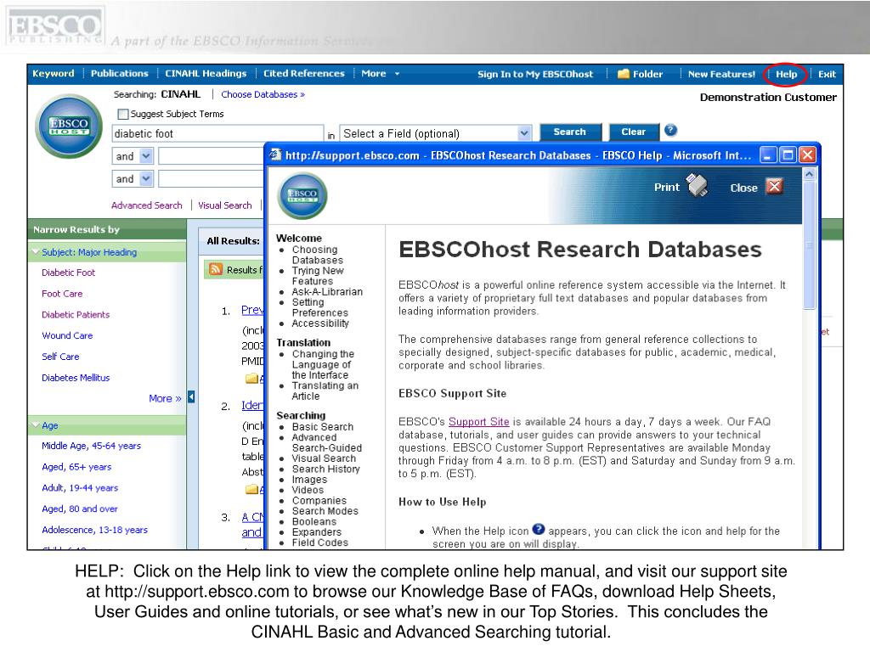
Task: Click the Help link in the top bar
Action: pos(786,74)
